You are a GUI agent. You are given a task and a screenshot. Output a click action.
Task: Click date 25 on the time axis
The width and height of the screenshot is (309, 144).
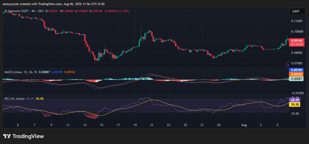click(185, 125)
